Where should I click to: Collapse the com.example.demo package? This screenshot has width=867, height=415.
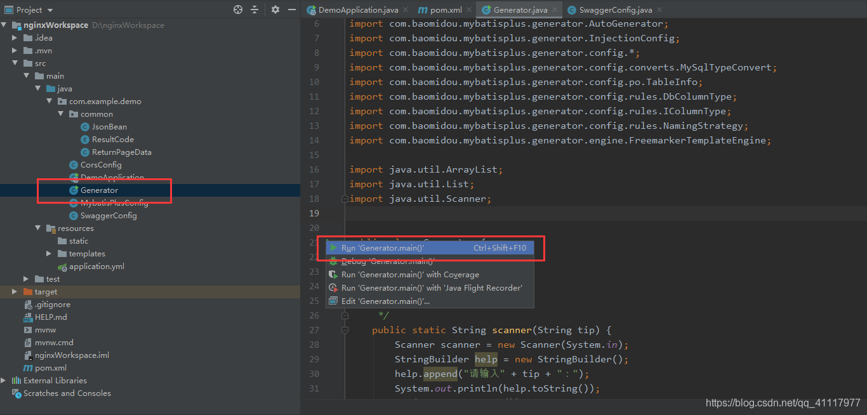coord(50,102)
